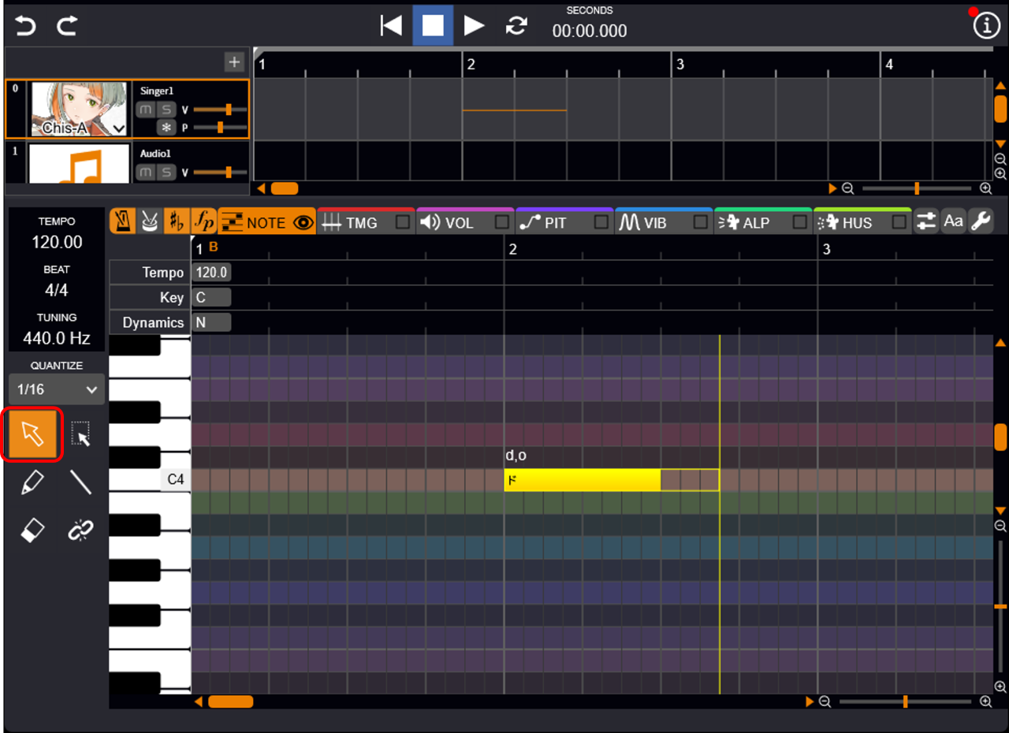This screenshot has height=733, width=1009.
Task: Select the range selection tool
Action: [x=80, y=434]
